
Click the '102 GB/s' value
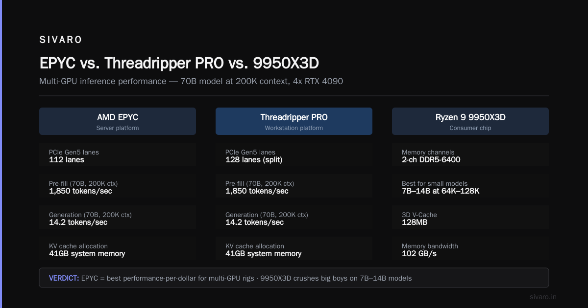(419, 254)
